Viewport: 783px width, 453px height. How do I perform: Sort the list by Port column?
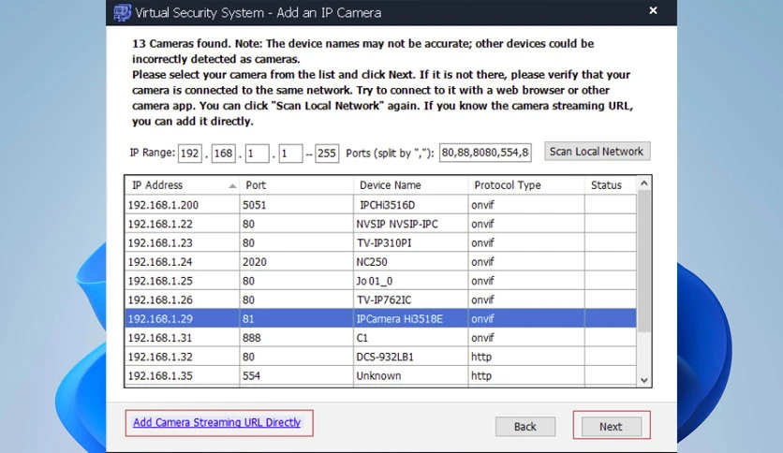pos(296,185)
